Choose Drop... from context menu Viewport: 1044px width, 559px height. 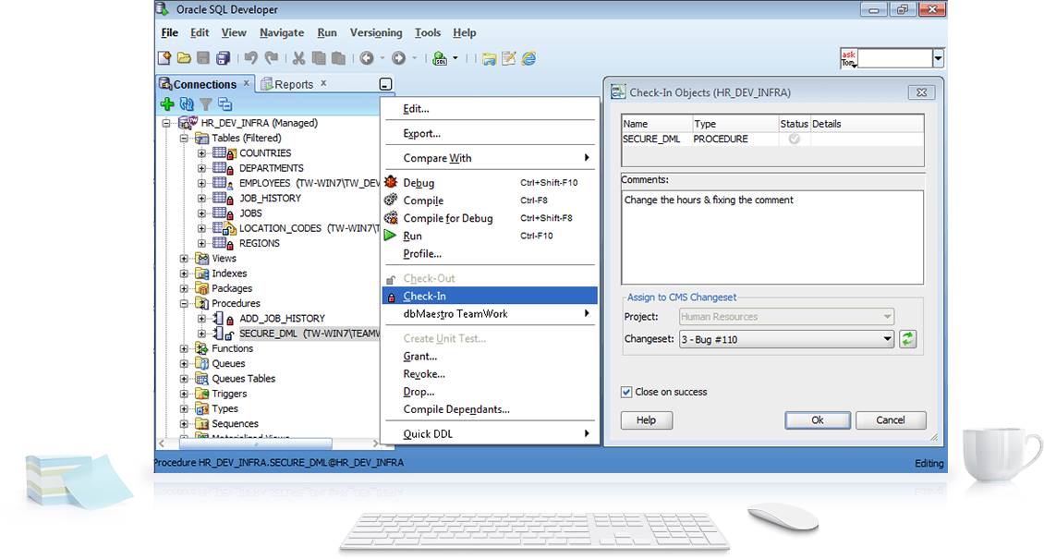pyautogui.click(x=490, y=392)
